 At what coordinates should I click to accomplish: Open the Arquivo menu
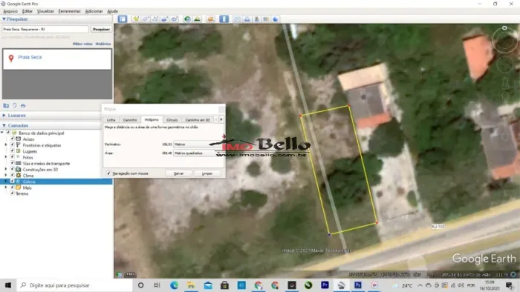pyautogui.click(x=10, y=11)
